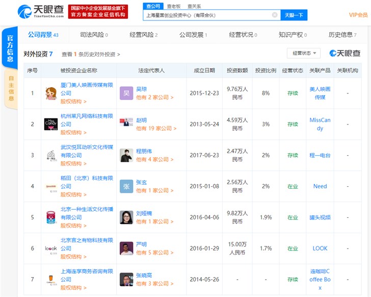Switch to the 司法风险 tab

coord(94,35)
